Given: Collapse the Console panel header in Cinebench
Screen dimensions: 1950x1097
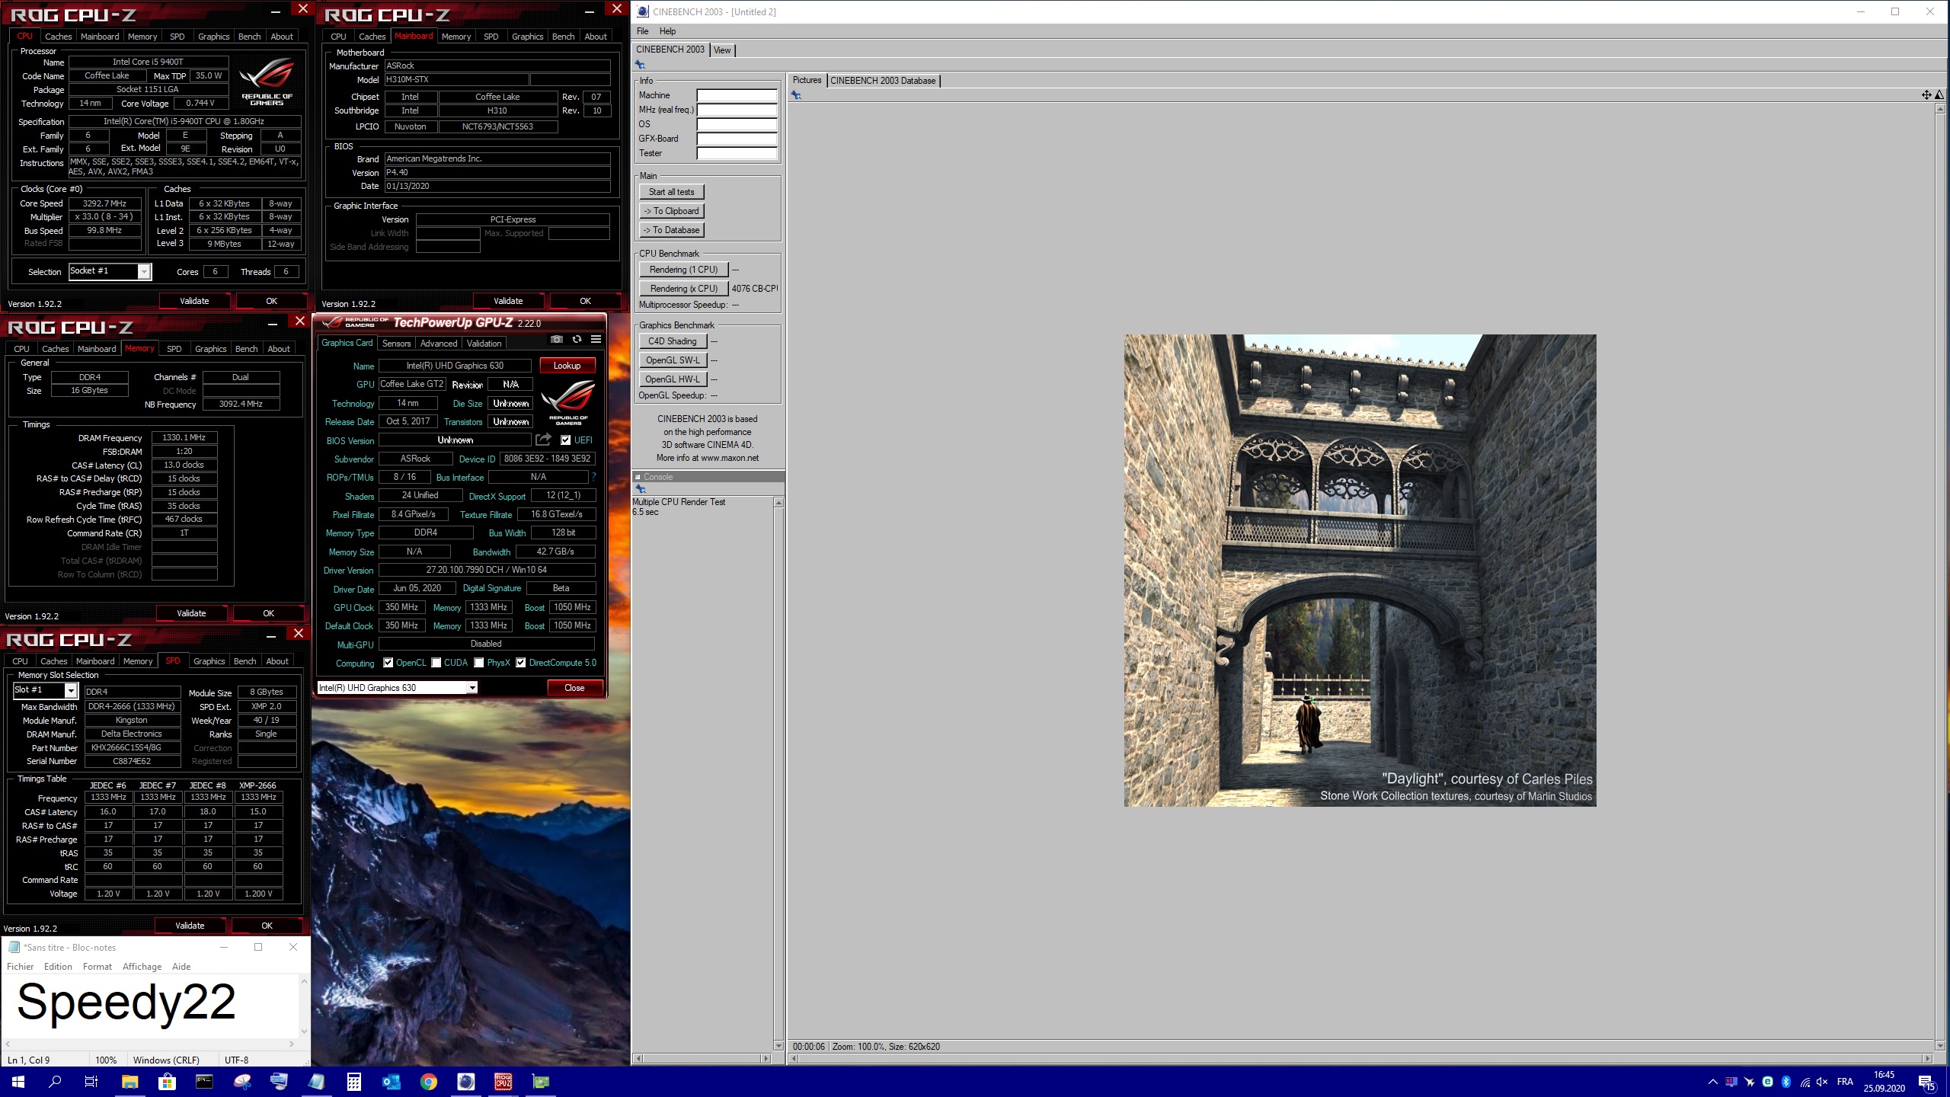Looking at the screenshot, I should tap(638, 477).
